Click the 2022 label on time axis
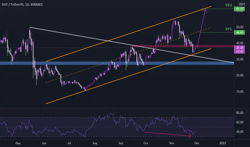This screenshot has height=147, width=250. tap(223, 143)
